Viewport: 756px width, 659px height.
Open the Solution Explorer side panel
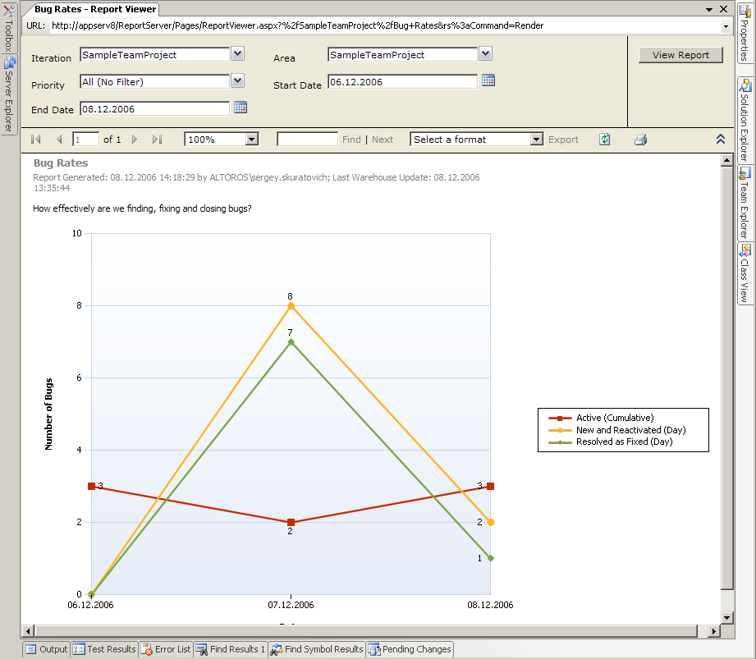coord(745,121)
